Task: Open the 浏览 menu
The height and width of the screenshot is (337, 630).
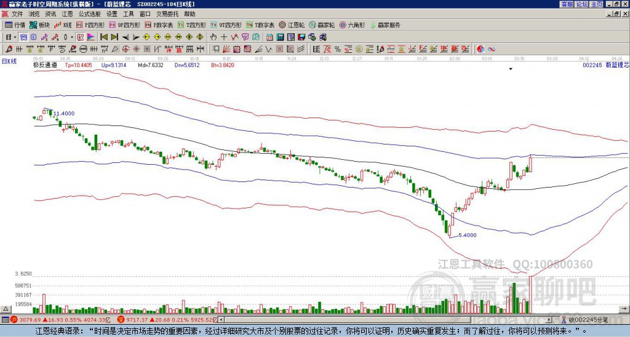Action: pos(34,14)
